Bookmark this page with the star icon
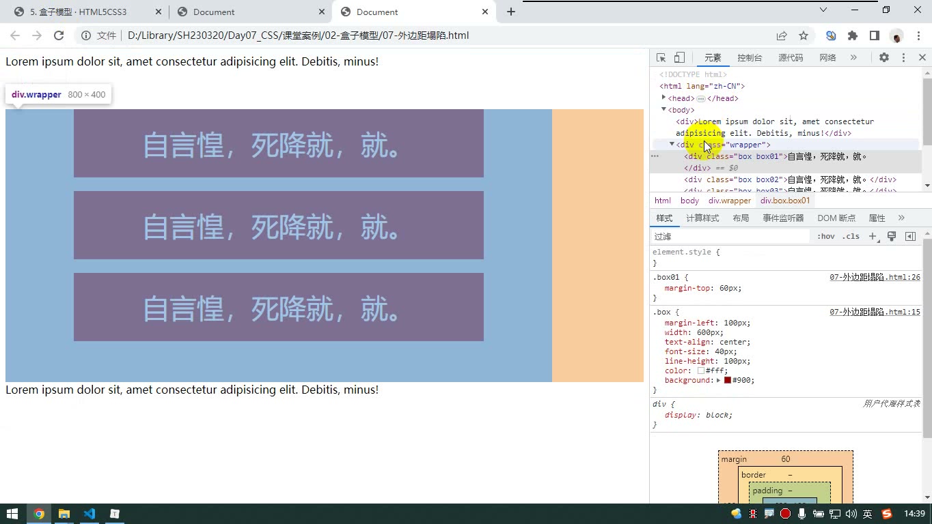 coord(804,35)
